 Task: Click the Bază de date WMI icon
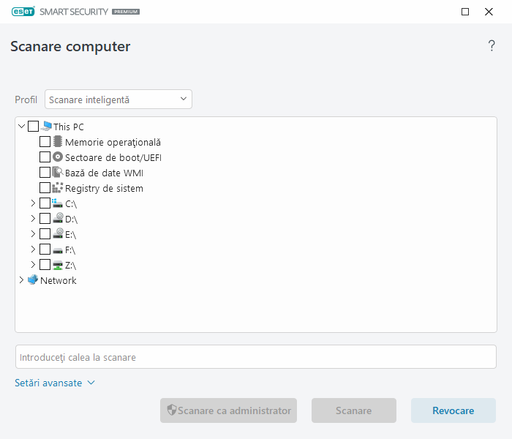(58, 173)
